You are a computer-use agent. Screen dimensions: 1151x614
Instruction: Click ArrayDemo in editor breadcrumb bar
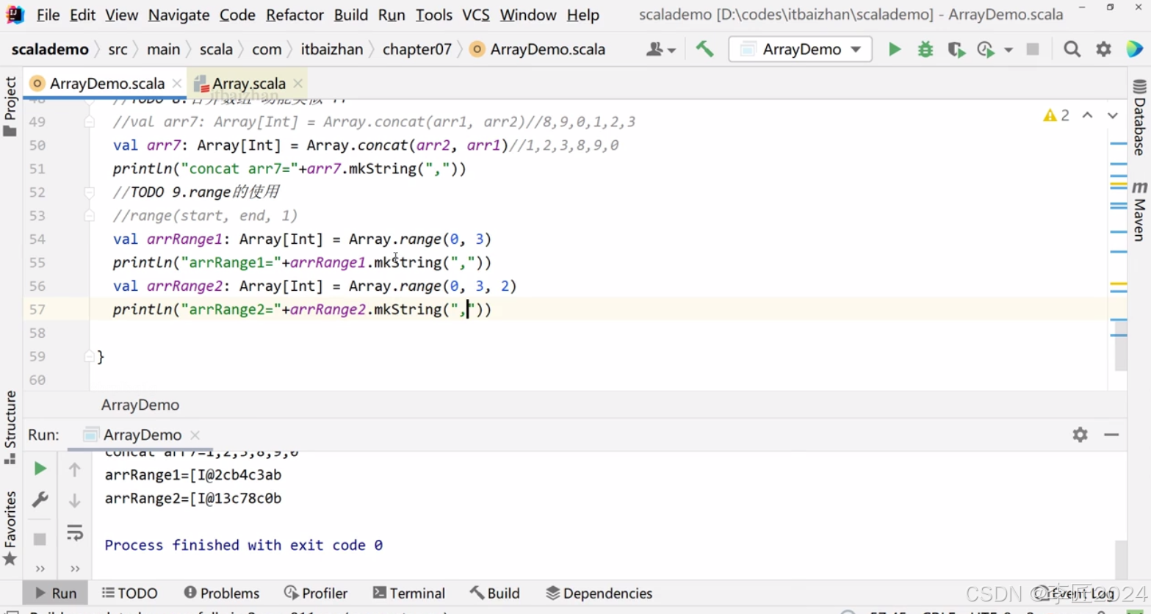pyautogui.click(x=140, y=405)
